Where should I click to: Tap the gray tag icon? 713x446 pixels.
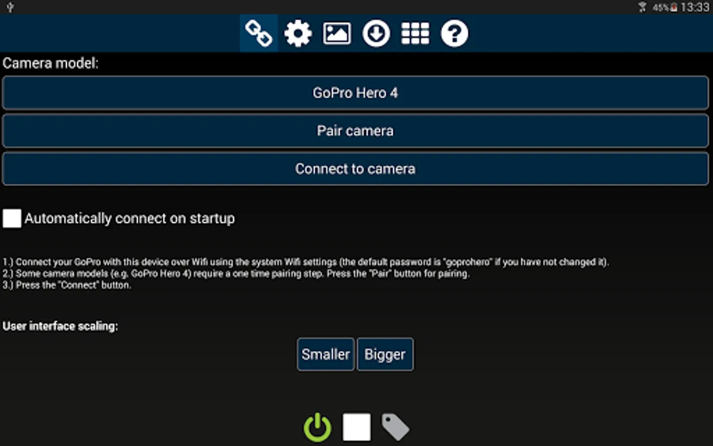coord(395,427)
